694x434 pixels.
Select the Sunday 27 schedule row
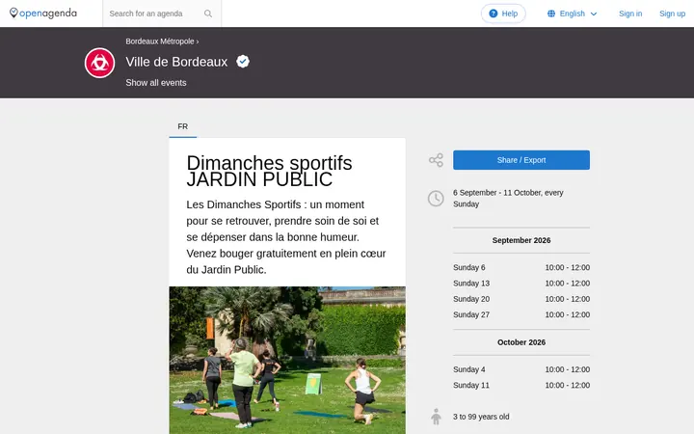pos(520,314)
